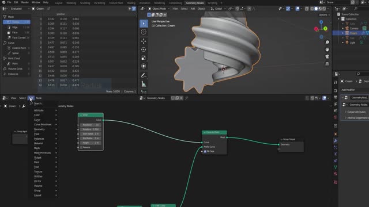Toggle Fill Caps checkbox on Curve to Mesh
Screen dimensions: 369x207
tap(205, 151)
